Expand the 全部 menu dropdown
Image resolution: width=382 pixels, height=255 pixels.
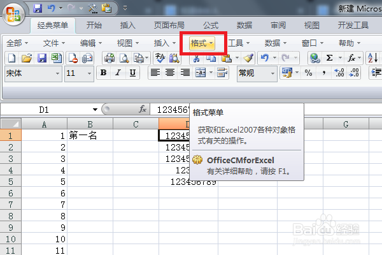pos(17,43)
